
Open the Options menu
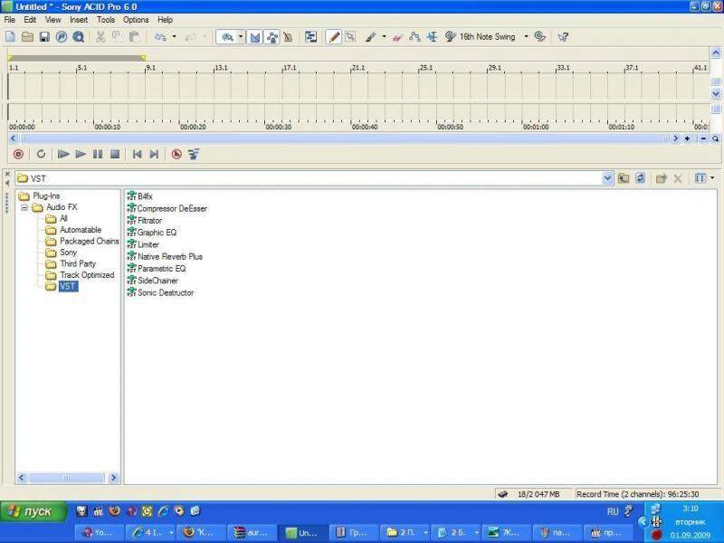pos(136,19)
